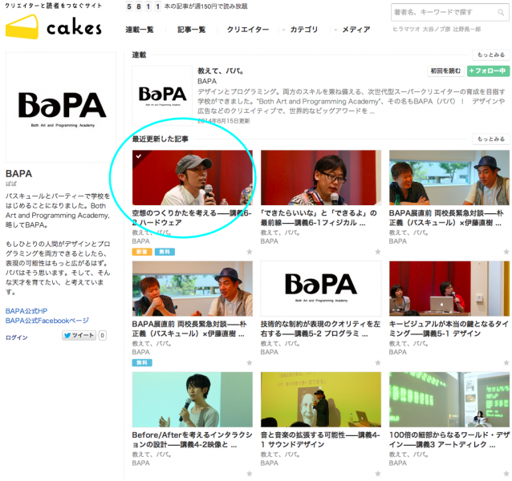This screenshot has height=481, width=512.
Task: Click 無料 tag on second-row BAPA展直前 article
Action: [x=142, y=362]
